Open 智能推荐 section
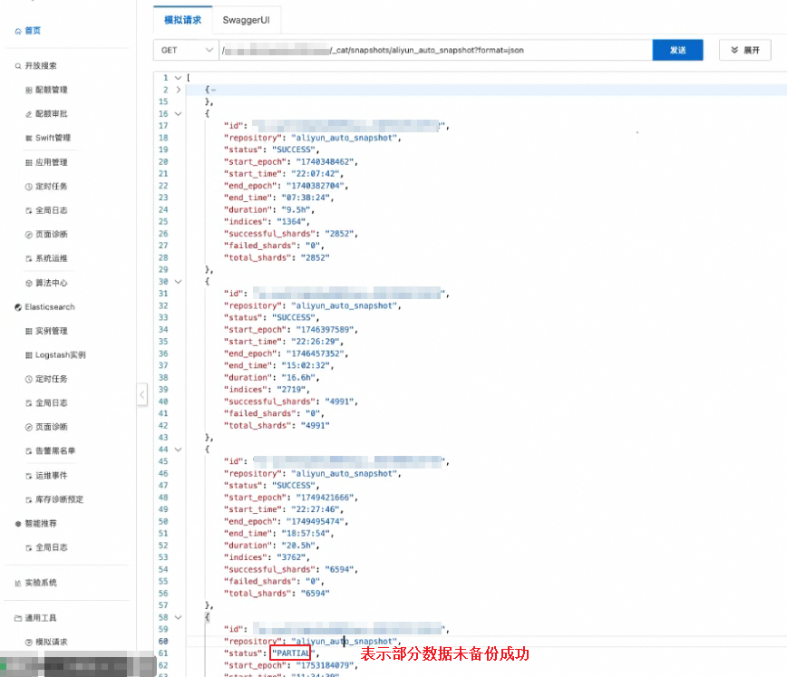787x677 pixels. 41,524
